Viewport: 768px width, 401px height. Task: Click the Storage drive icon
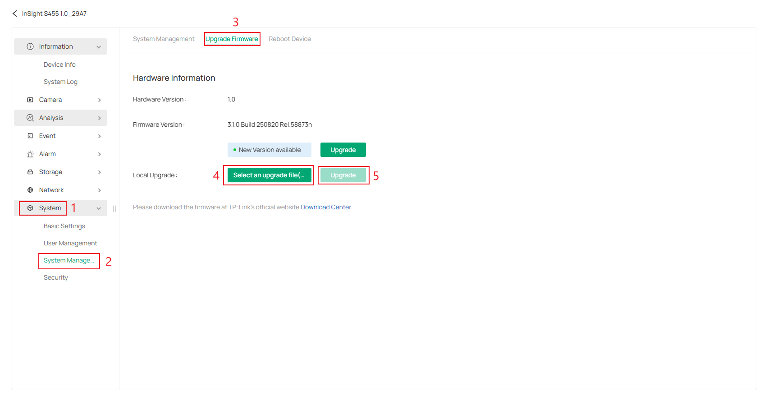point(30,172)
